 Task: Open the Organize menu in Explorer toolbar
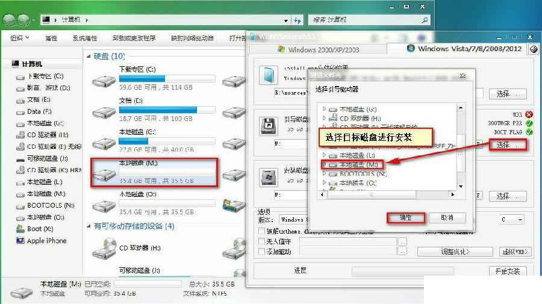tap(19, 38)
